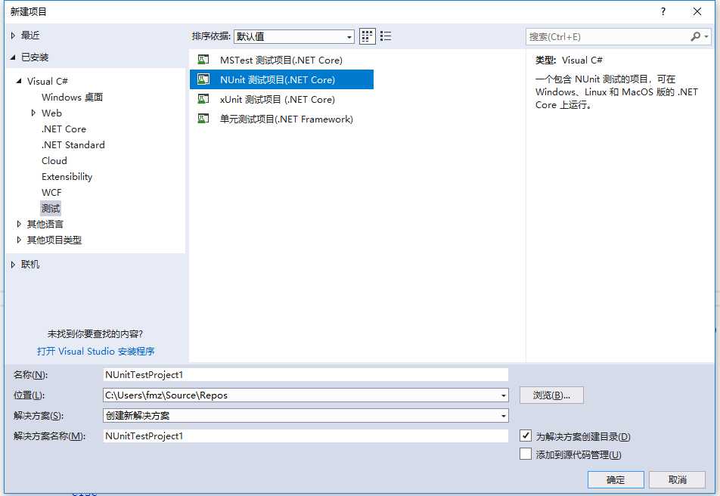Image resolution: width=720 pixels, height=496 pixels.
Task: Click the MSTest project template icon
Action: click(x=203, y=60)
